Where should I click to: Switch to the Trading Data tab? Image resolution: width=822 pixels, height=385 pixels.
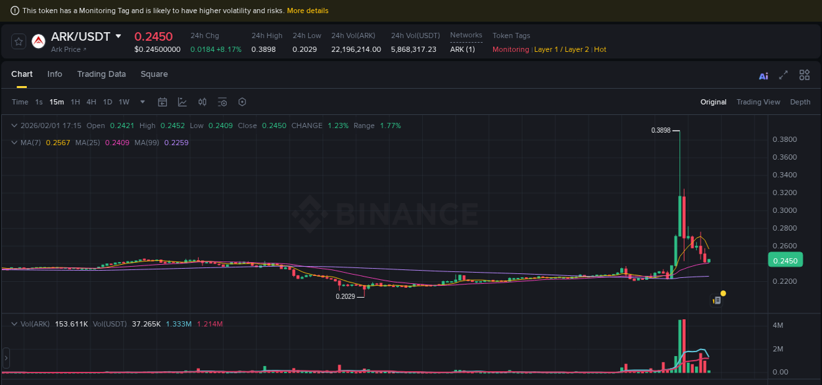[x=101, y=74]
